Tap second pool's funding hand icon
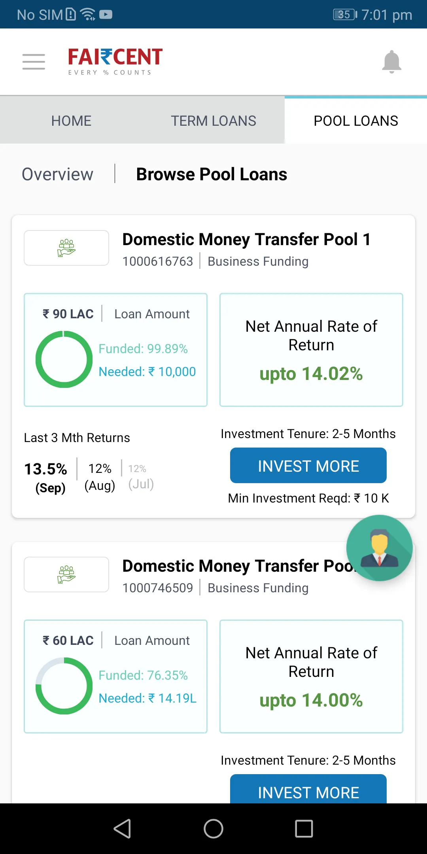Screen dimensions: 427x854 pos(66,574)
